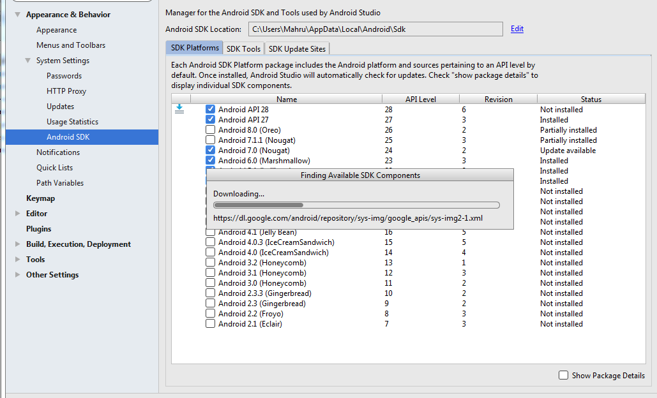Collapse the Appearance & Behavior section
Image resolution: width=657 pixels, height=398 pixels.
tap(17, 15)
